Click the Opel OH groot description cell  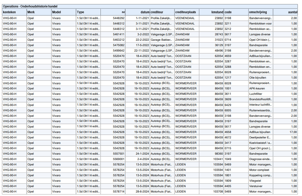coord(261,148)
